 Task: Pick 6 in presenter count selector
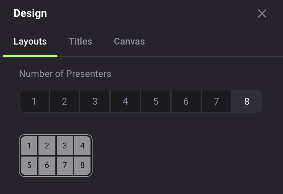coord(186,101)
